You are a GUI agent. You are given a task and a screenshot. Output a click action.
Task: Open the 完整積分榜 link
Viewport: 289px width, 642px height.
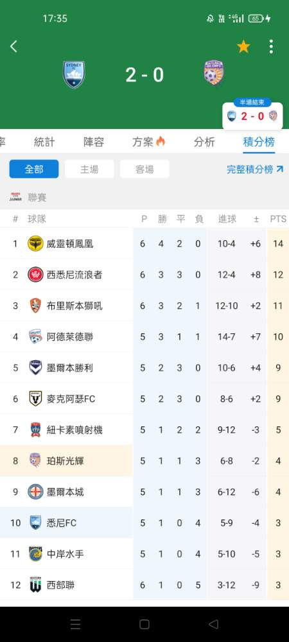(255, 169)
